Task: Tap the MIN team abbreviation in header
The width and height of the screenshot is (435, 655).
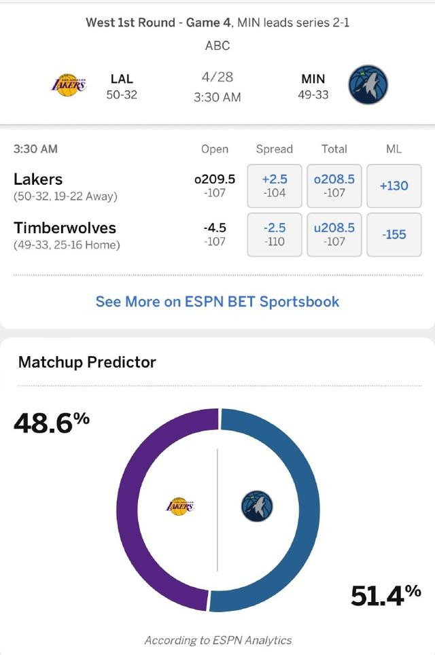Action: [313, 79]
